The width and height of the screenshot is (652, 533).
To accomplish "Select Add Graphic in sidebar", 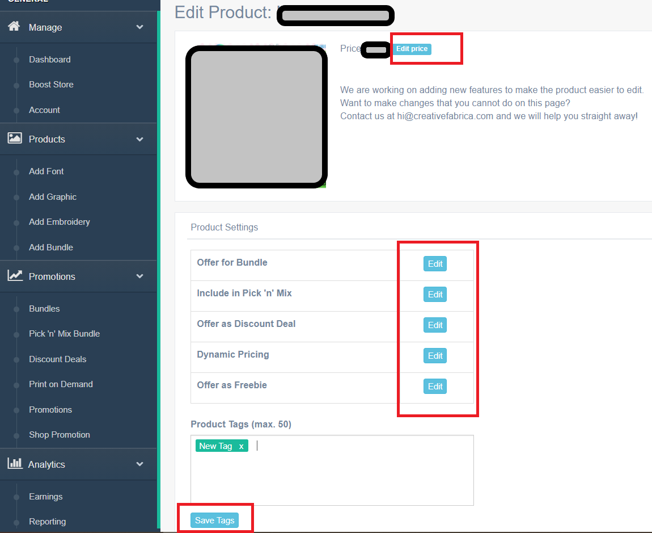I will point(53,197).
